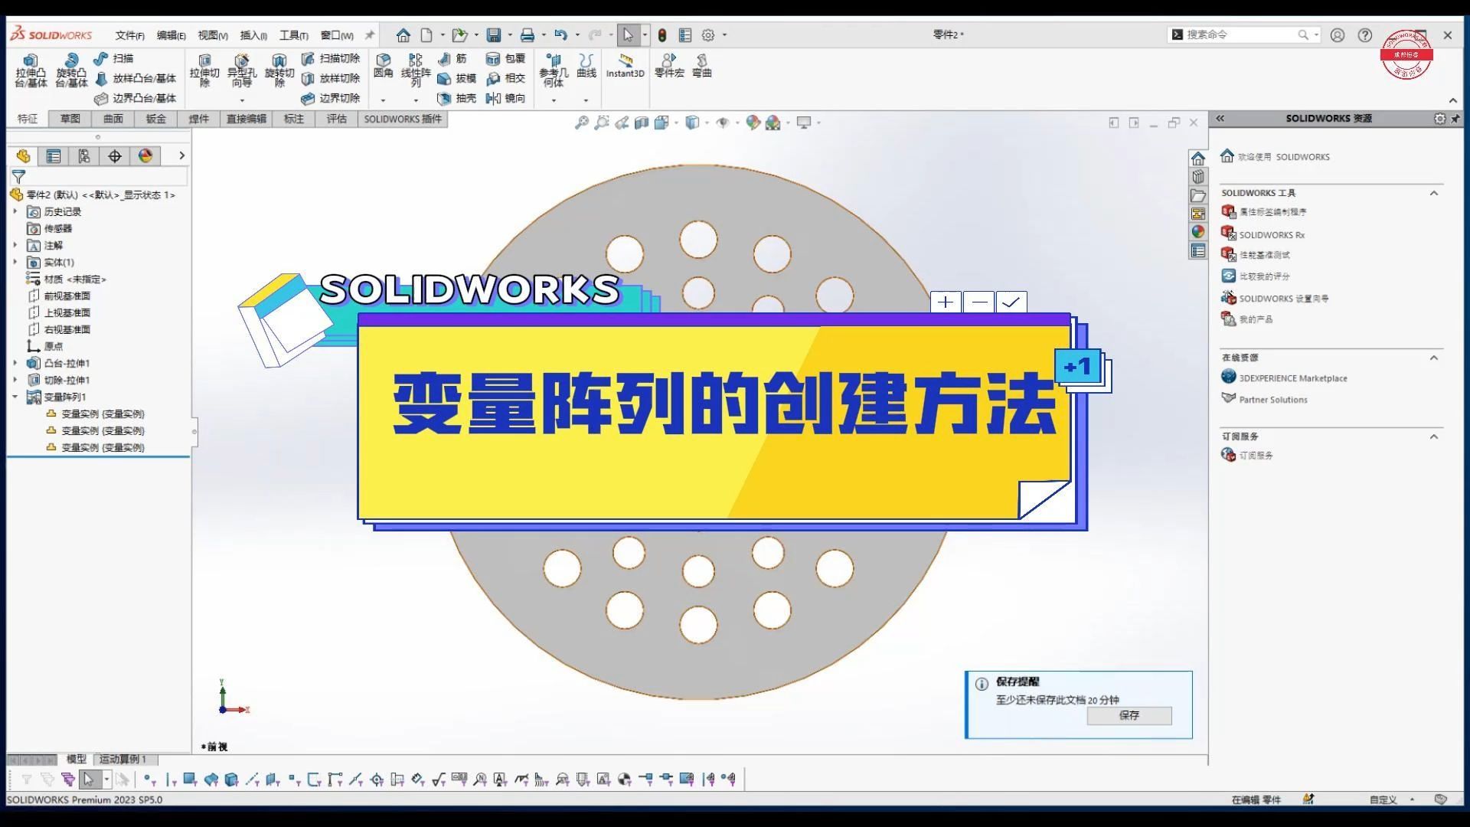Select the Mirror (镜向) tool
This screenshot has height=827, width=1470.
505,98
